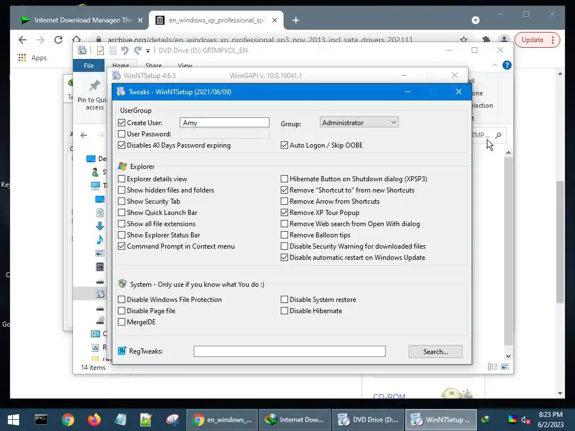Switch to large icons view in Explorer
This screenshot has height=431, width=575.
[505, 367]
